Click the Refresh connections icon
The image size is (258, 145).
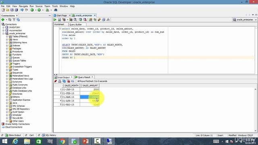[x=10, y=20]
